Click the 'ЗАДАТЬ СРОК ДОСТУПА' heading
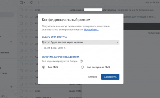 (54, 37)
